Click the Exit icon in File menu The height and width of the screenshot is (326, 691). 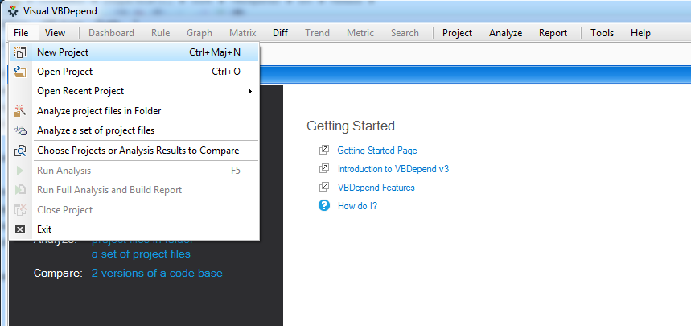tap(21, 229)
